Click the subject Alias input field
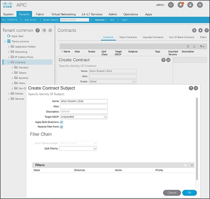 tap(84, 107)
